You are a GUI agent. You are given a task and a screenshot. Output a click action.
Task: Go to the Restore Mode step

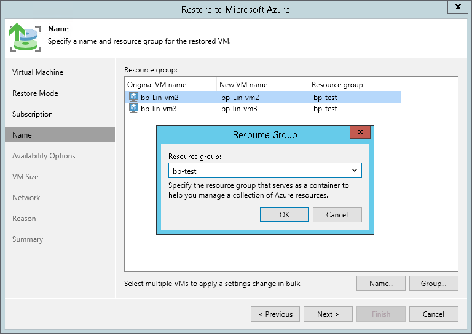[x=35, y=93]
